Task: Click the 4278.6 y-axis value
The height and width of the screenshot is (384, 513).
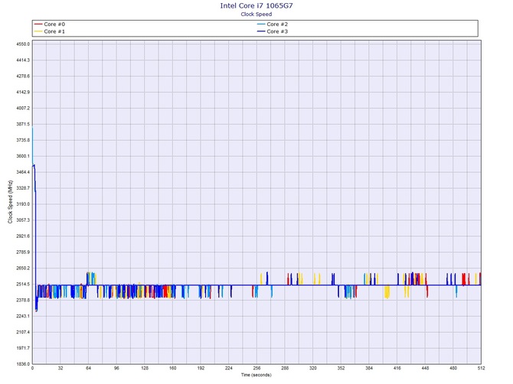Action: [23, 76]
